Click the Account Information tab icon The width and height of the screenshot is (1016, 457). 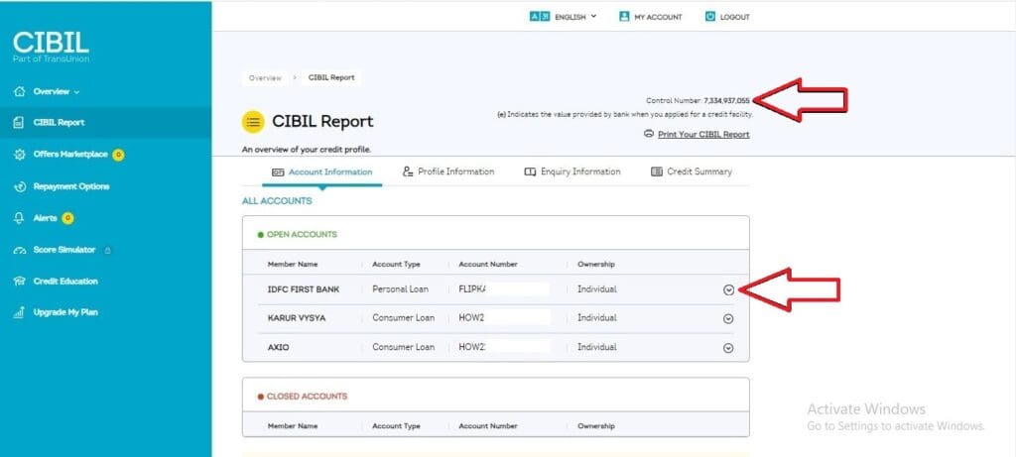(278, 172)
